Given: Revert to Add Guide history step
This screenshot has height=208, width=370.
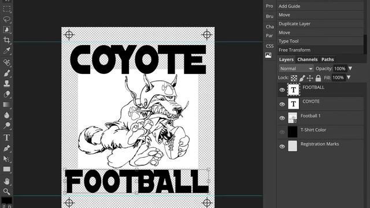Looking at the screenshot, I should pos(320,6).
